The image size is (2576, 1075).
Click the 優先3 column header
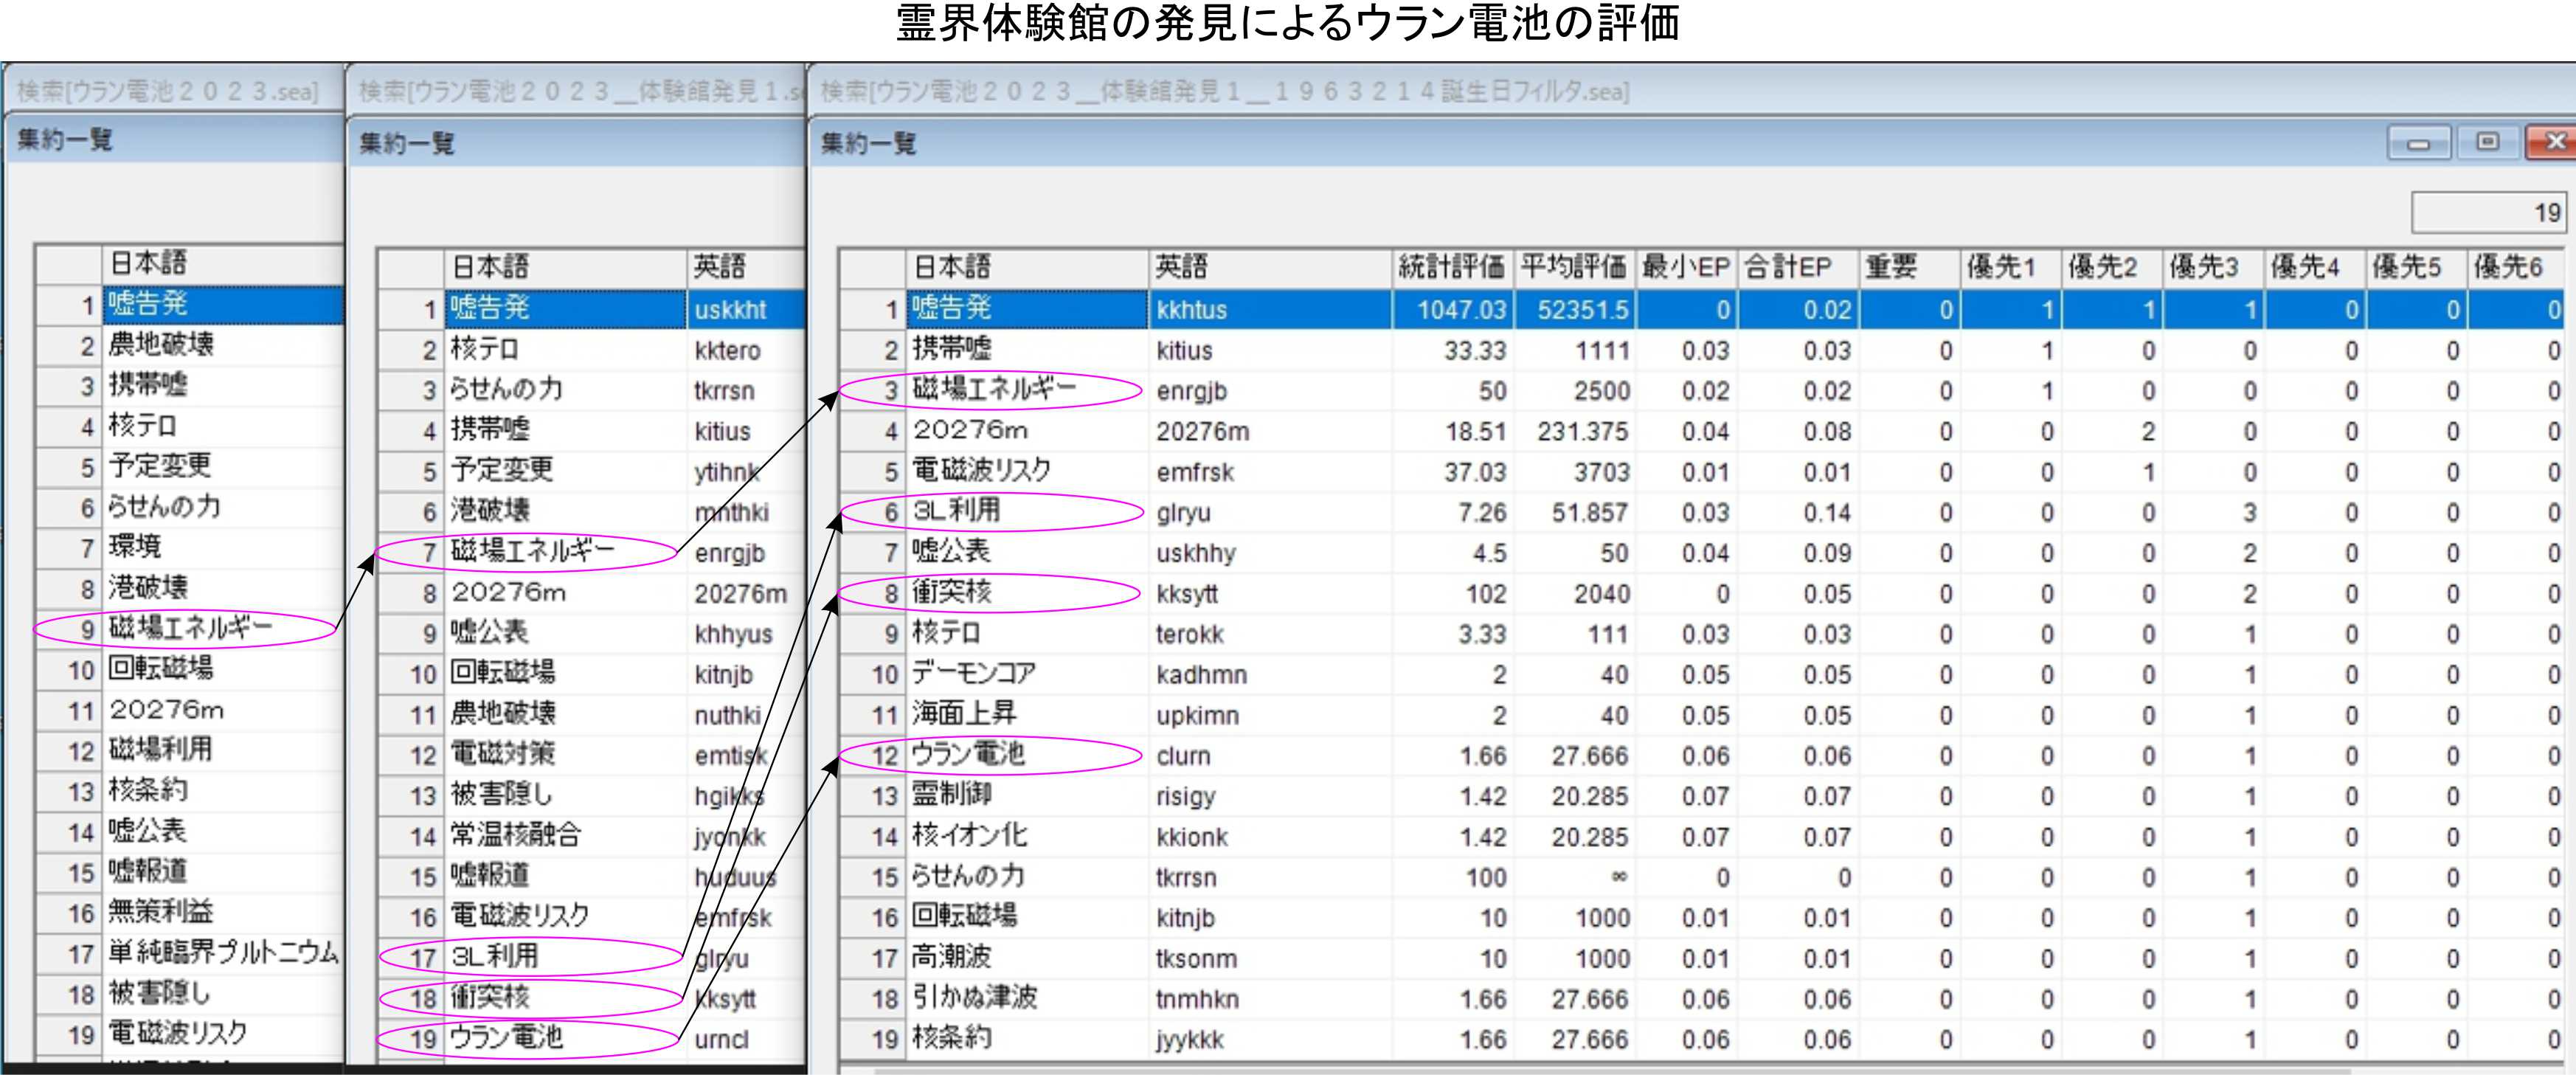[x=2212, y=267]
